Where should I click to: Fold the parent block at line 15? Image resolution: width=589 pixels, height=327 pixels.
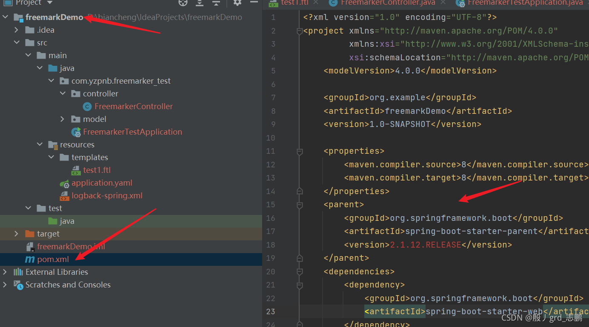click(300, 205)
